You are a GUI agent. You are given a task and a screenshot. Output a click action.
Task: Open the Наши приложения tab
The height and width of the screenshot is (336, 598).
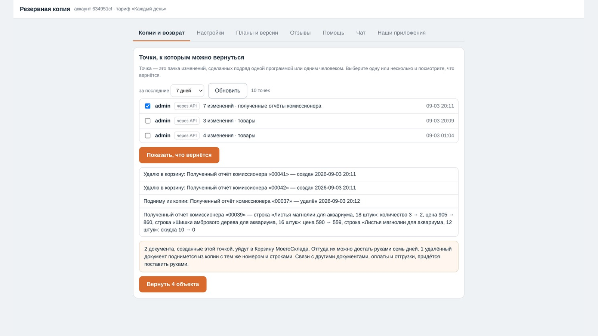point(401,33)
